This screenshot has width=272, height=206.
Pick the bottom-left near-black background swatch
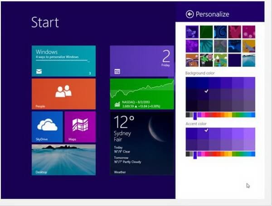click(x=191, y=105)
